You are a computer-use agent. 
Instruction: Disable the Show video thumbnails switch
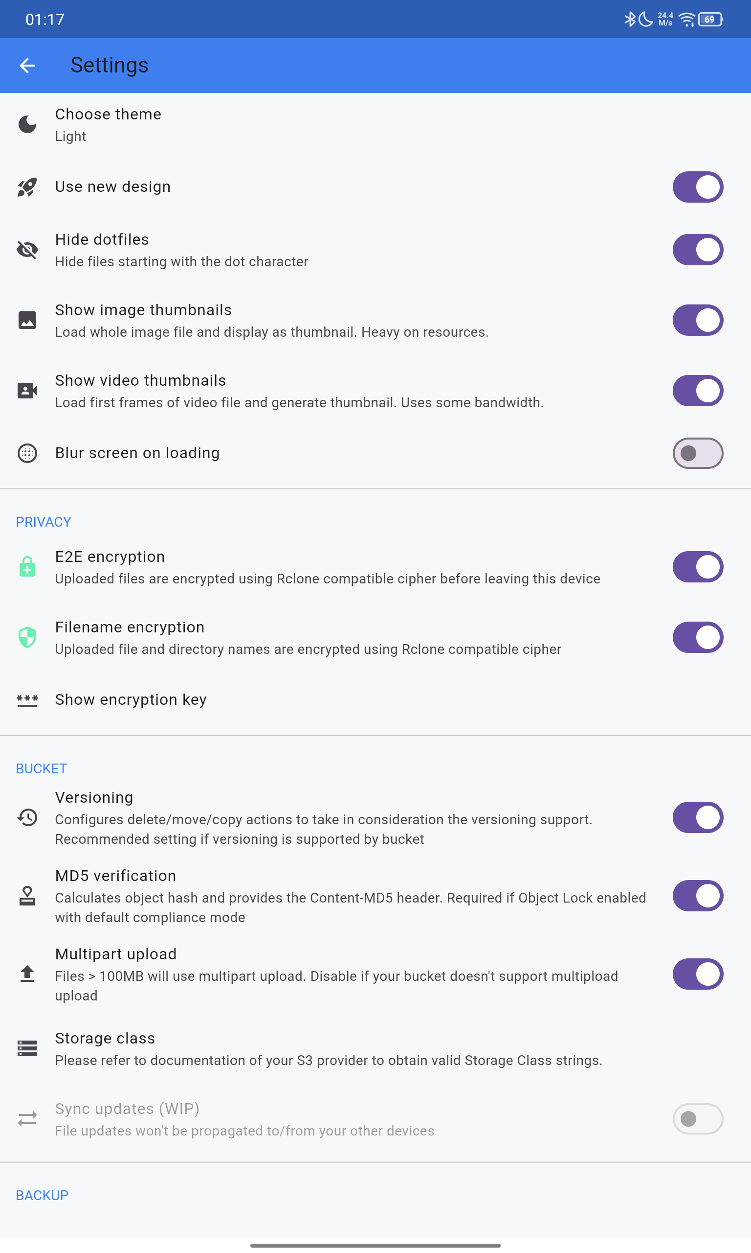click(x=698, y=391)
